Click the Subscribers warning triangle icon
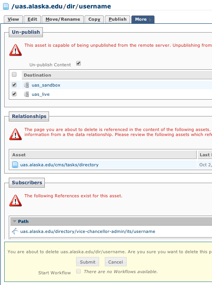 click(15, 200)
